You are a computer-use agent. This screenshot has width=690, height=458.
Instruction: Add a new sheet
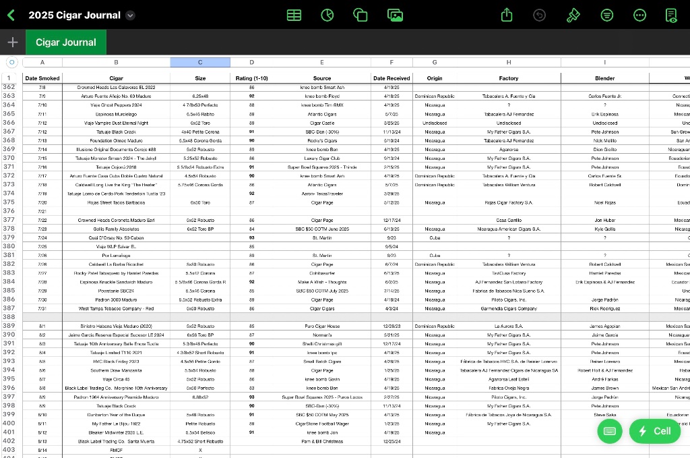coord(12,42)
